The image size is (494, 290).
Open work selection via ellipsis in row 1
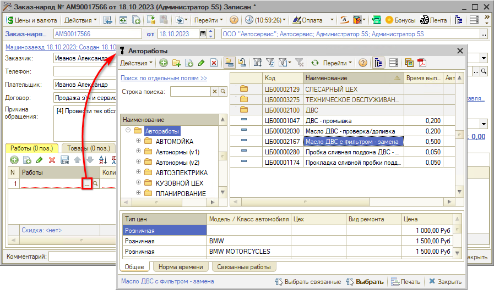pos(87,184)
